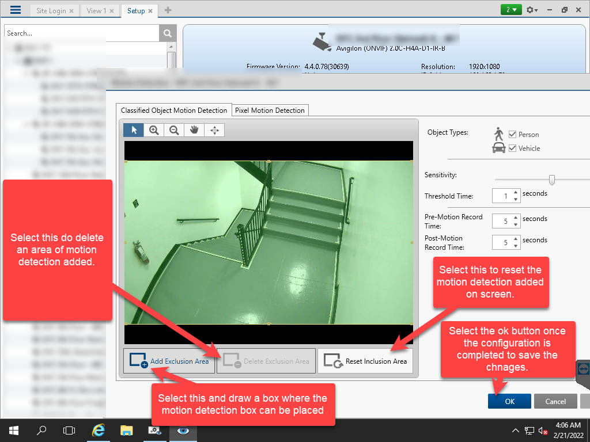Expand the green number 2 dropdown
Image resolution: width=590 pixels, height=442 pixels.
point(511,10)
